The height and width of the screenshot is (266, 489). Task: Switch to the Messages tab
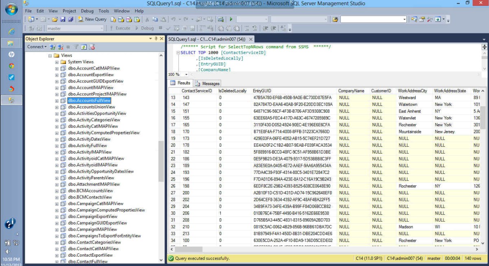[208, 84]
